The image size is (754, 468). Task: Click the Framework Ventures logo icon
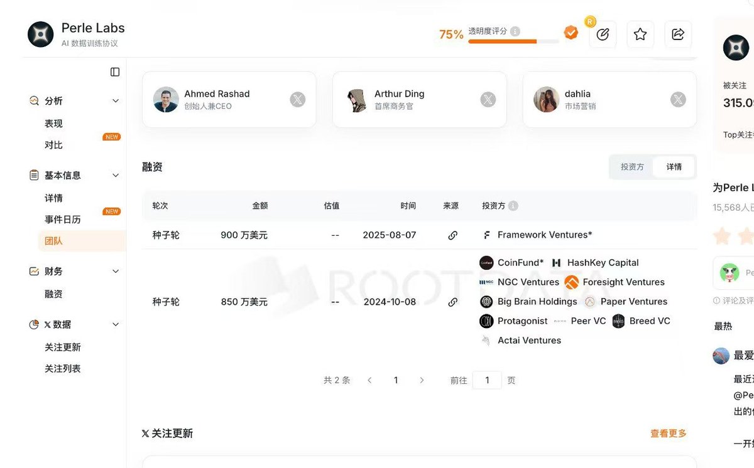point(486,235)
